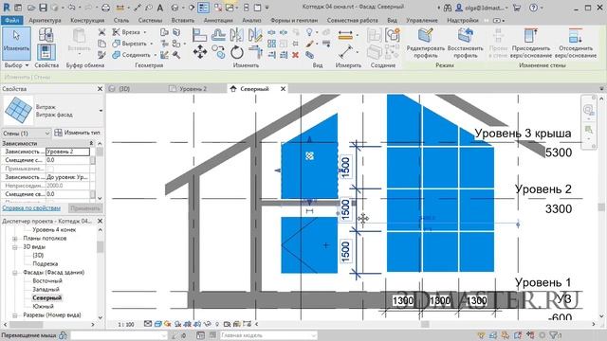Image resolution: width=607 pixels, height=341 pixels.
Task: Select the Trim/Extend to Corner tool
Action: pos(255,52)
